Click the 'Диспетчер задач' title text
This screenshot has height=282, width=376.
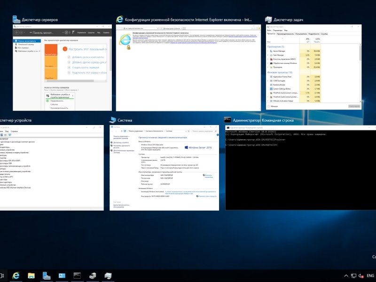click(x=288, y=20)
